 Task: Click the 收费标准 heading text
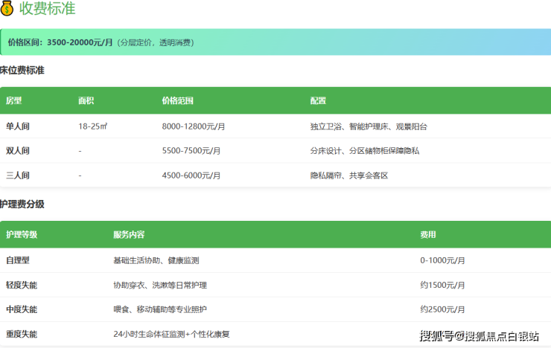[48, 10]
